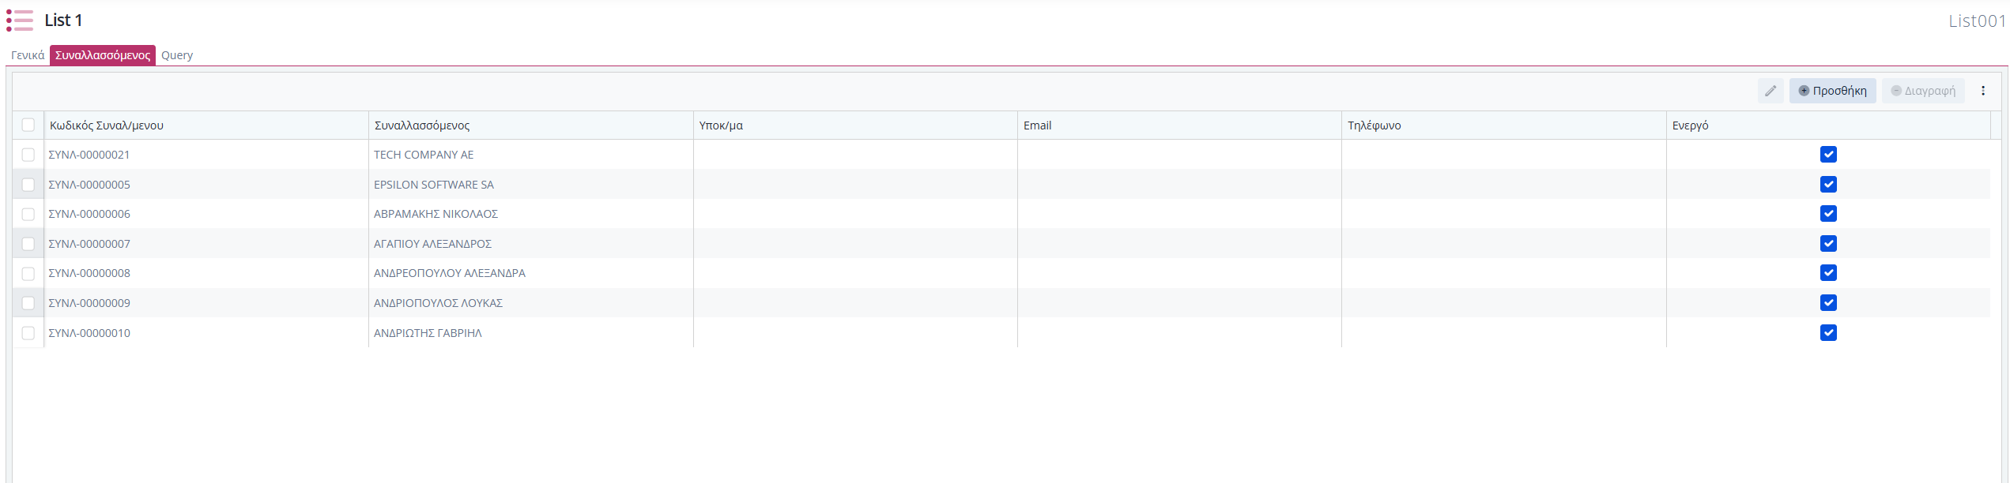2010x483 pixels.
Task: Click the List001 identifier text
Action: [x=1977, y=21]
